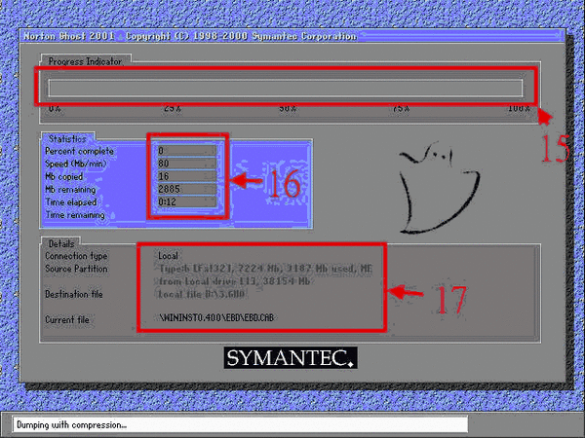Click the Norton Ghost 2001 title bar
This screenshot has height=438, width=585.
tap(292, 36)
